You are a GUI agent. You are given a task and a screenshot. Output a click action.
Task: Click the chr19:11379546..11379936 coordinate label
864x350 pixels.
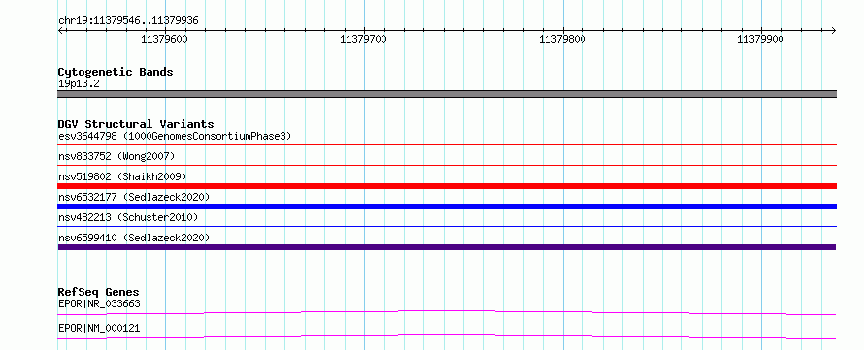point(128,21)
